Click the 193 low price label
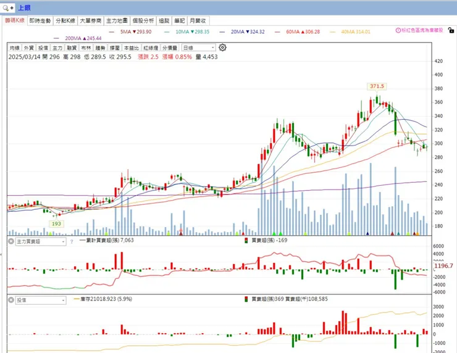The image size is (457, 353). pos(56,223)
